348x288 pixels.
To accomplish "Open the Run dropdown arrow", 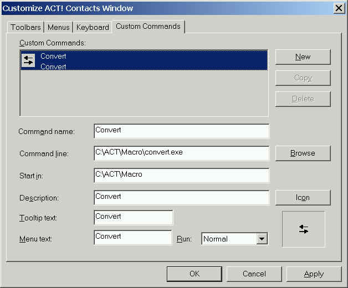I will coord(262,239).
